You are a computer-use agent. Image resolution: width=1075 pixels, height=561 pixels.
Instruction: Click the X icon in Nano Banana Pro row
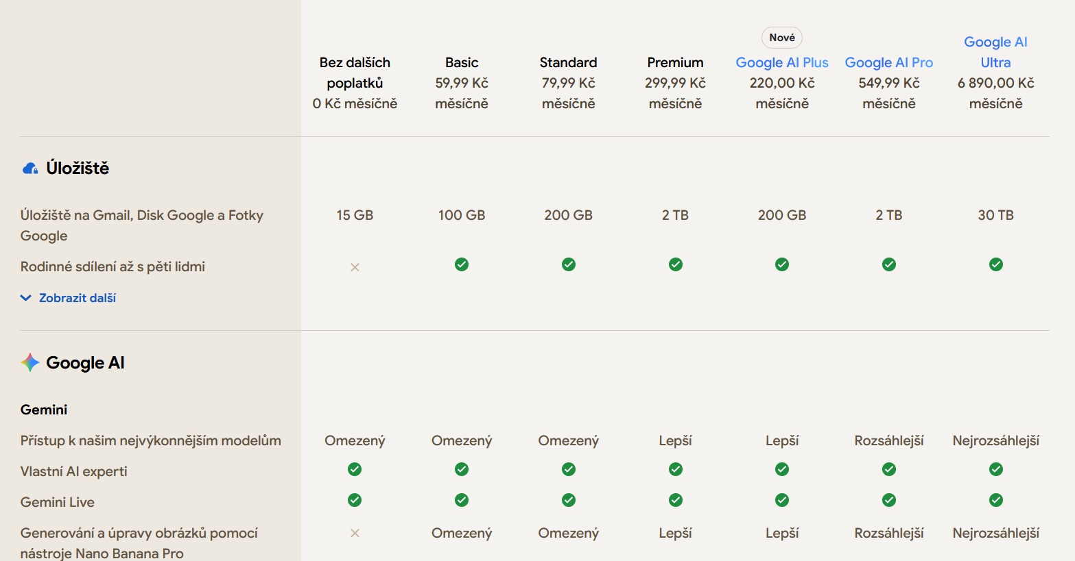[x=355, y=533]
